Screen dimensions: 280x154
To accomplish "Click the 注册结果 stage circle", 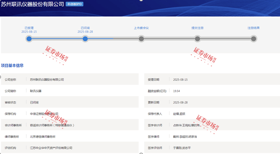I will tap(253, 39).
